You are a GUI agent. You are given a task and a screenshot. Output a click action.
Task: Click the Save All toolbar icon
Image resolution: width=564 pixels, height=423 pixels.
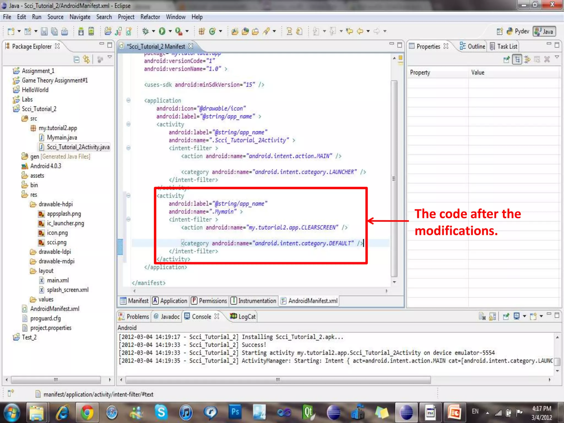tap(54, 31)
